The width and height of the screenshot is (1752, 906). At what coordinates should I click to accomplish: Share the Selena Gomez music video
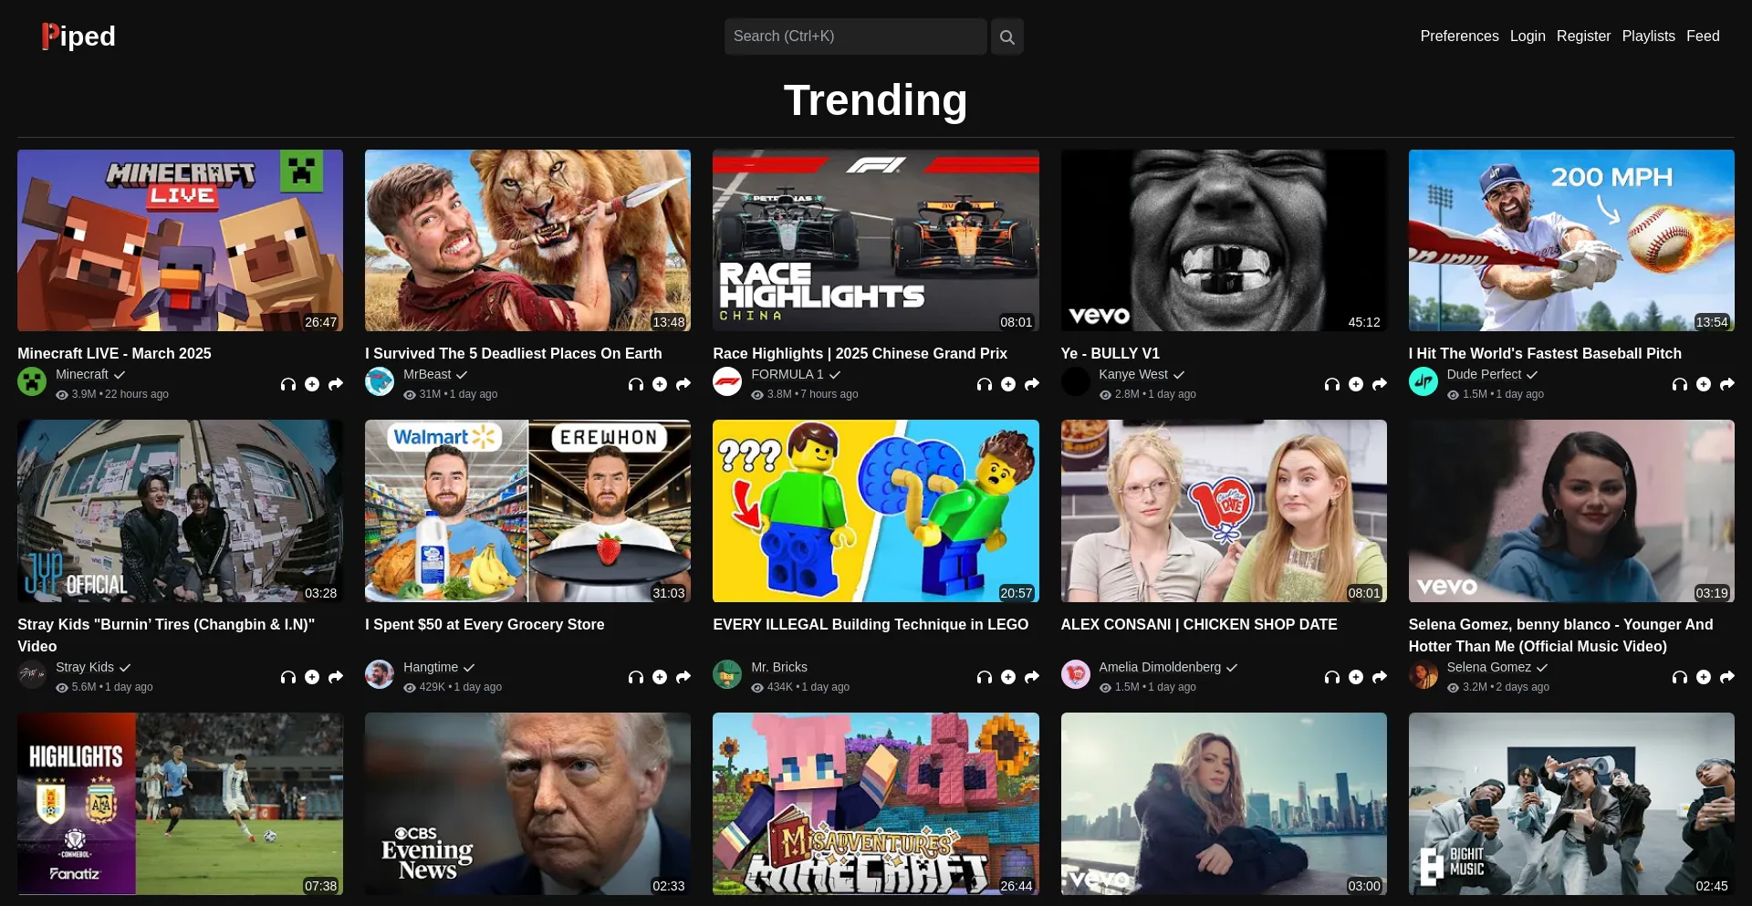1727,677
